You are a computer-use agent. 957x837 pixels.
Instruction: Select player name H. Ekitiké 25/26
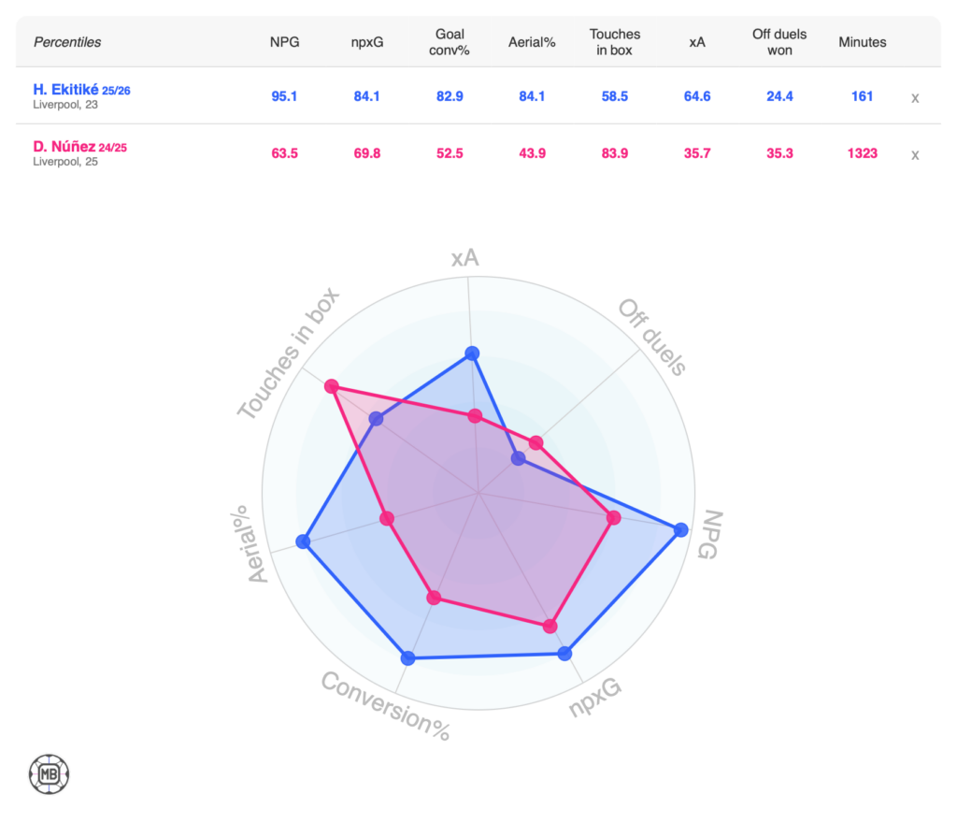coord(81,90)
